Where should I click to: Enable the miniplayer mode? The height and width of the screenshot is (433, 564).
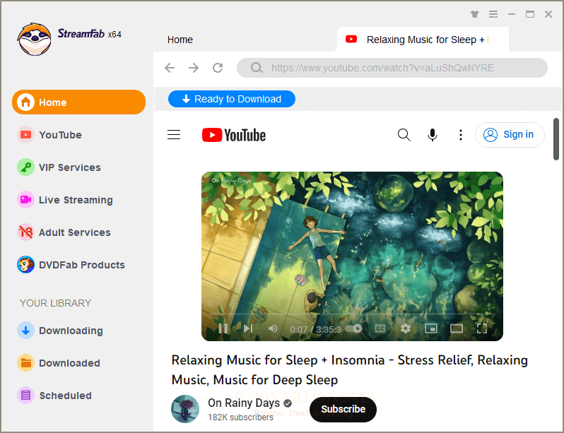pyautogui.click(x=431, y=328)
